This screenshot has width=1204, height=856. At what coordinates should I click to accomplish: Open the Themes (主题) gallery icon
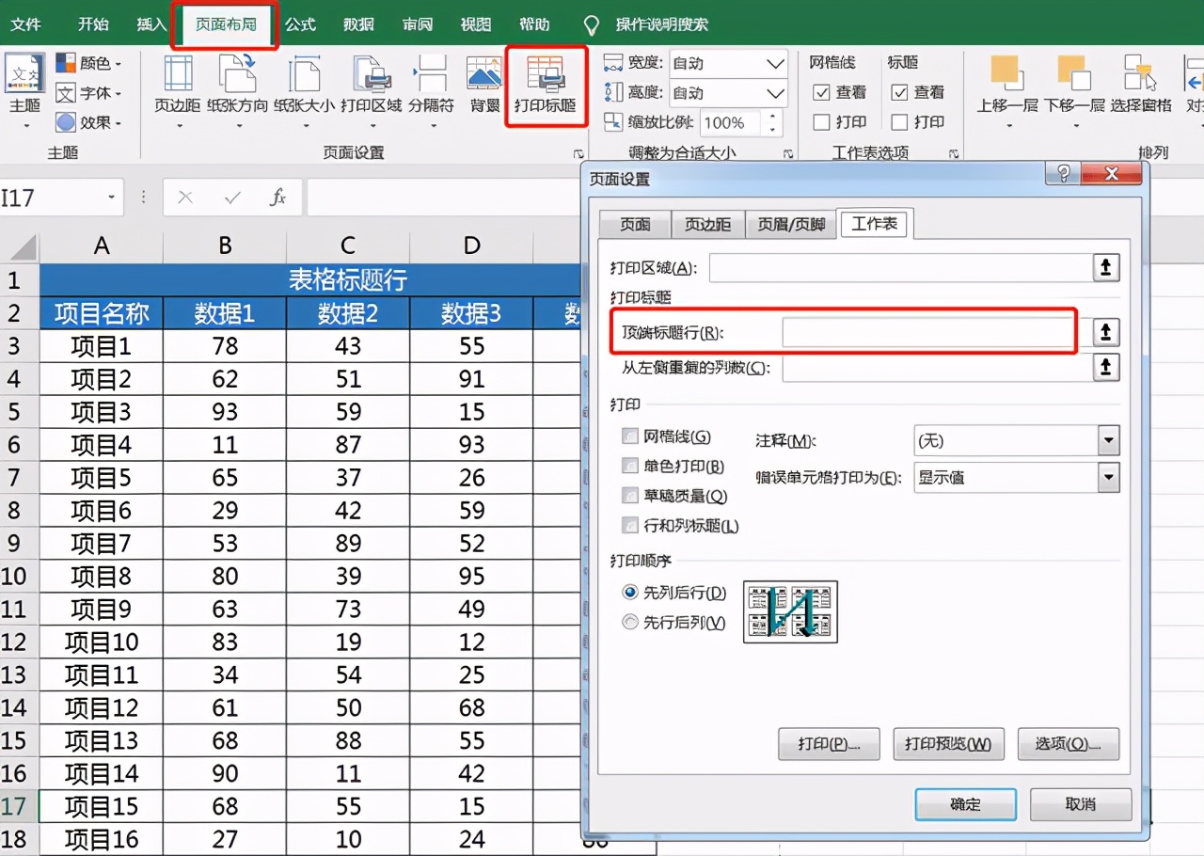(x=25, y=73)
